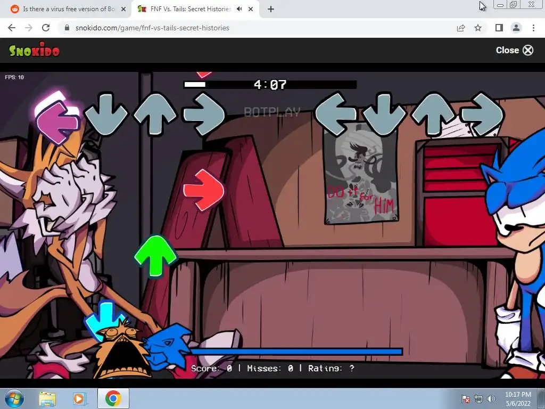Click the player's gray down arrow receptor
This screenshot has width=545, height=409.
[384, 114]
